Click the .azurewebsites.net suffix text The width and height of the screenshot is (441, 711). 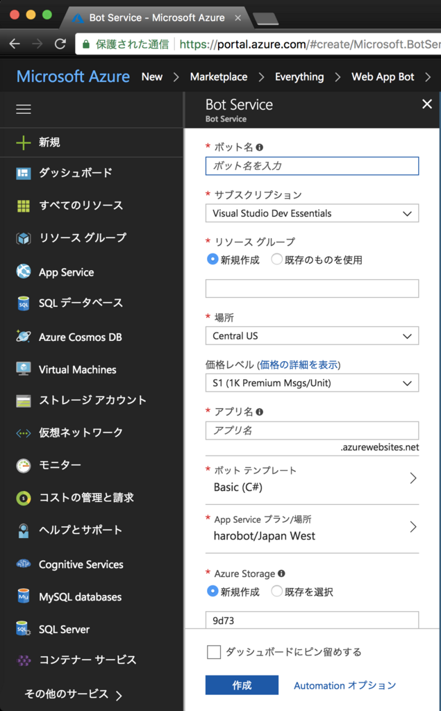point(380,447)
